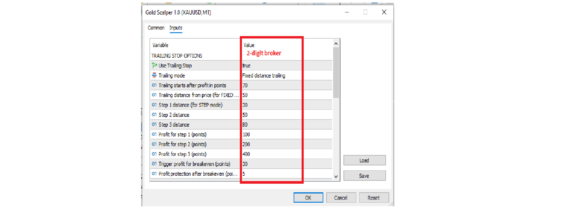Click the 'Value' column header
Image resolution: width=570 pixels, height=213 pixels.
click(249, 45)
